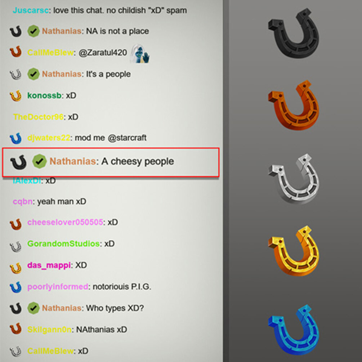Select the large silver horseshoe badge

click(294, 179)
